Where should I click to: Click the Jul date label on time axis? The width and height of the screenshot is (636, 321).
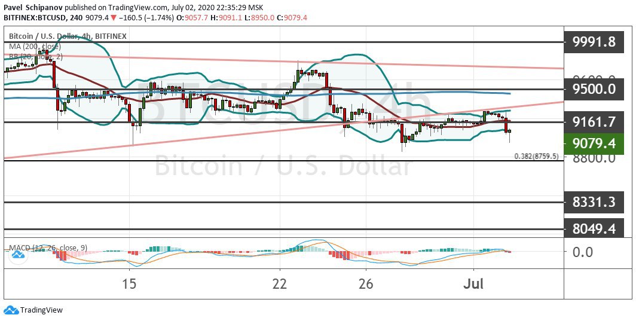(x=473, y=283)
